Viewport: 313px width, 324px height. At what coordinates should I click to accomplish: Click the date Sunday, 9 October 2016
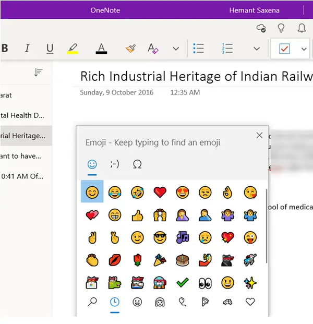tap(116, 92)
